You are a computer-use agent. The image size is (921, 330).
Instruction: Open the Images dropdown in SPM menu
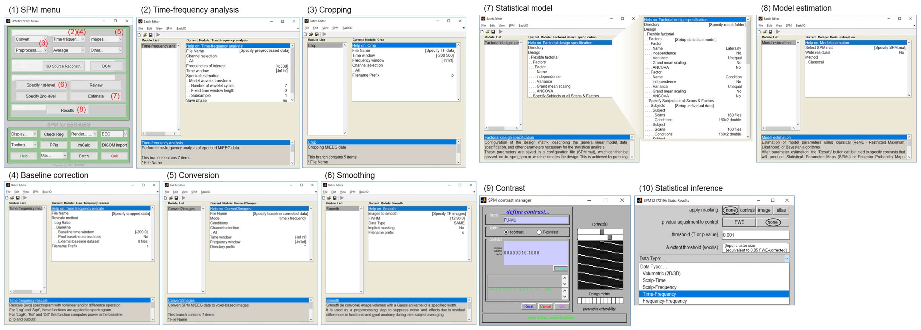pyautogui.click(x=106, y=39)
